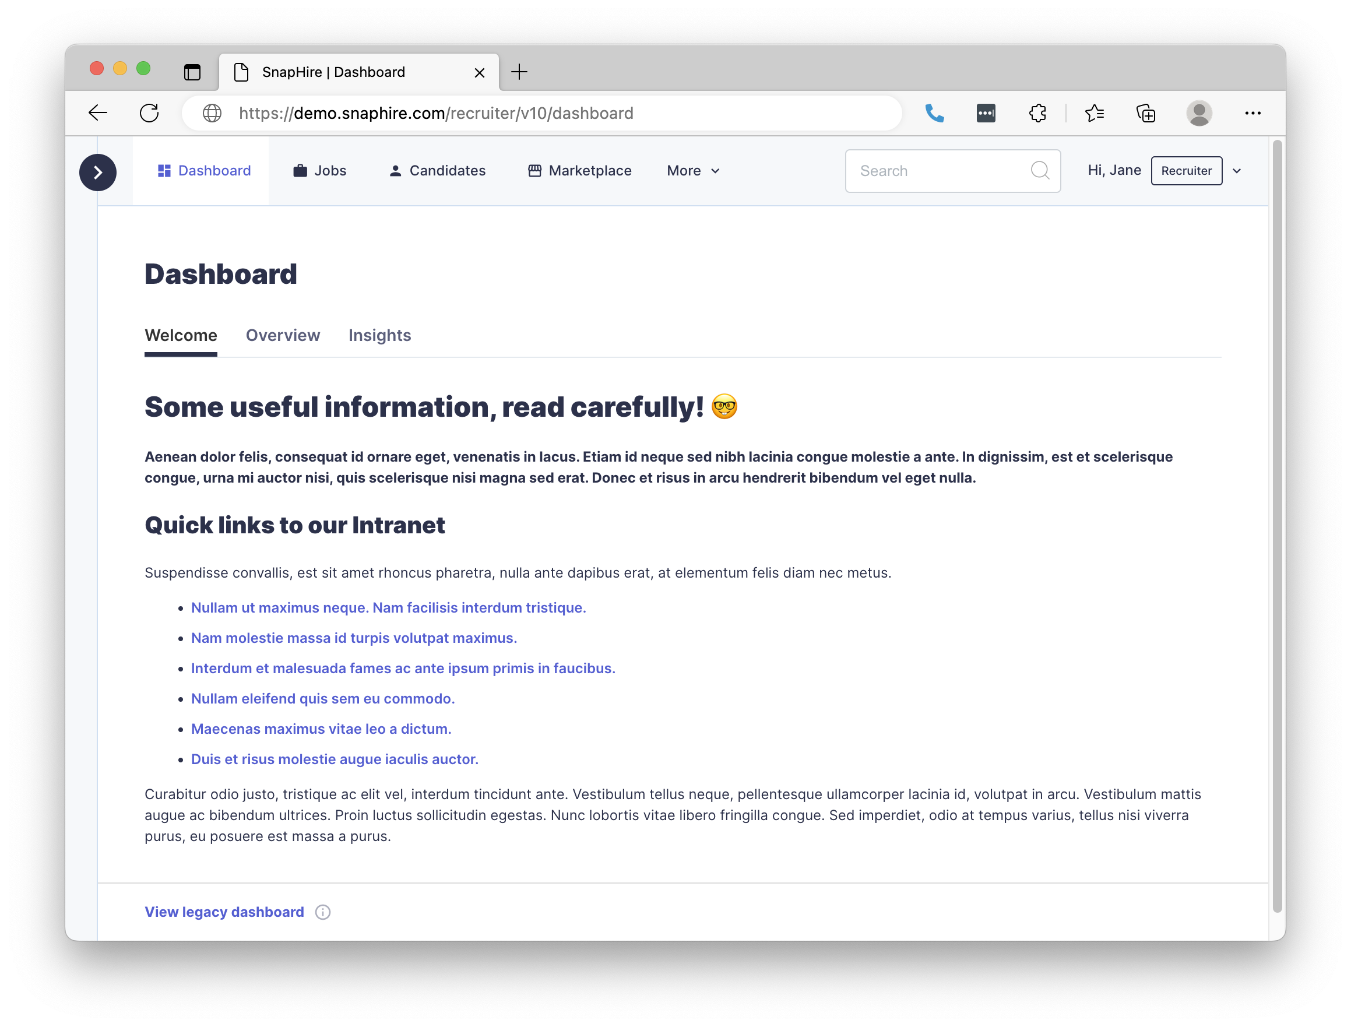Screen dimensions: 1351x1027
Task: Reload the page with refresh icon
Action: (x=149, y=113)
